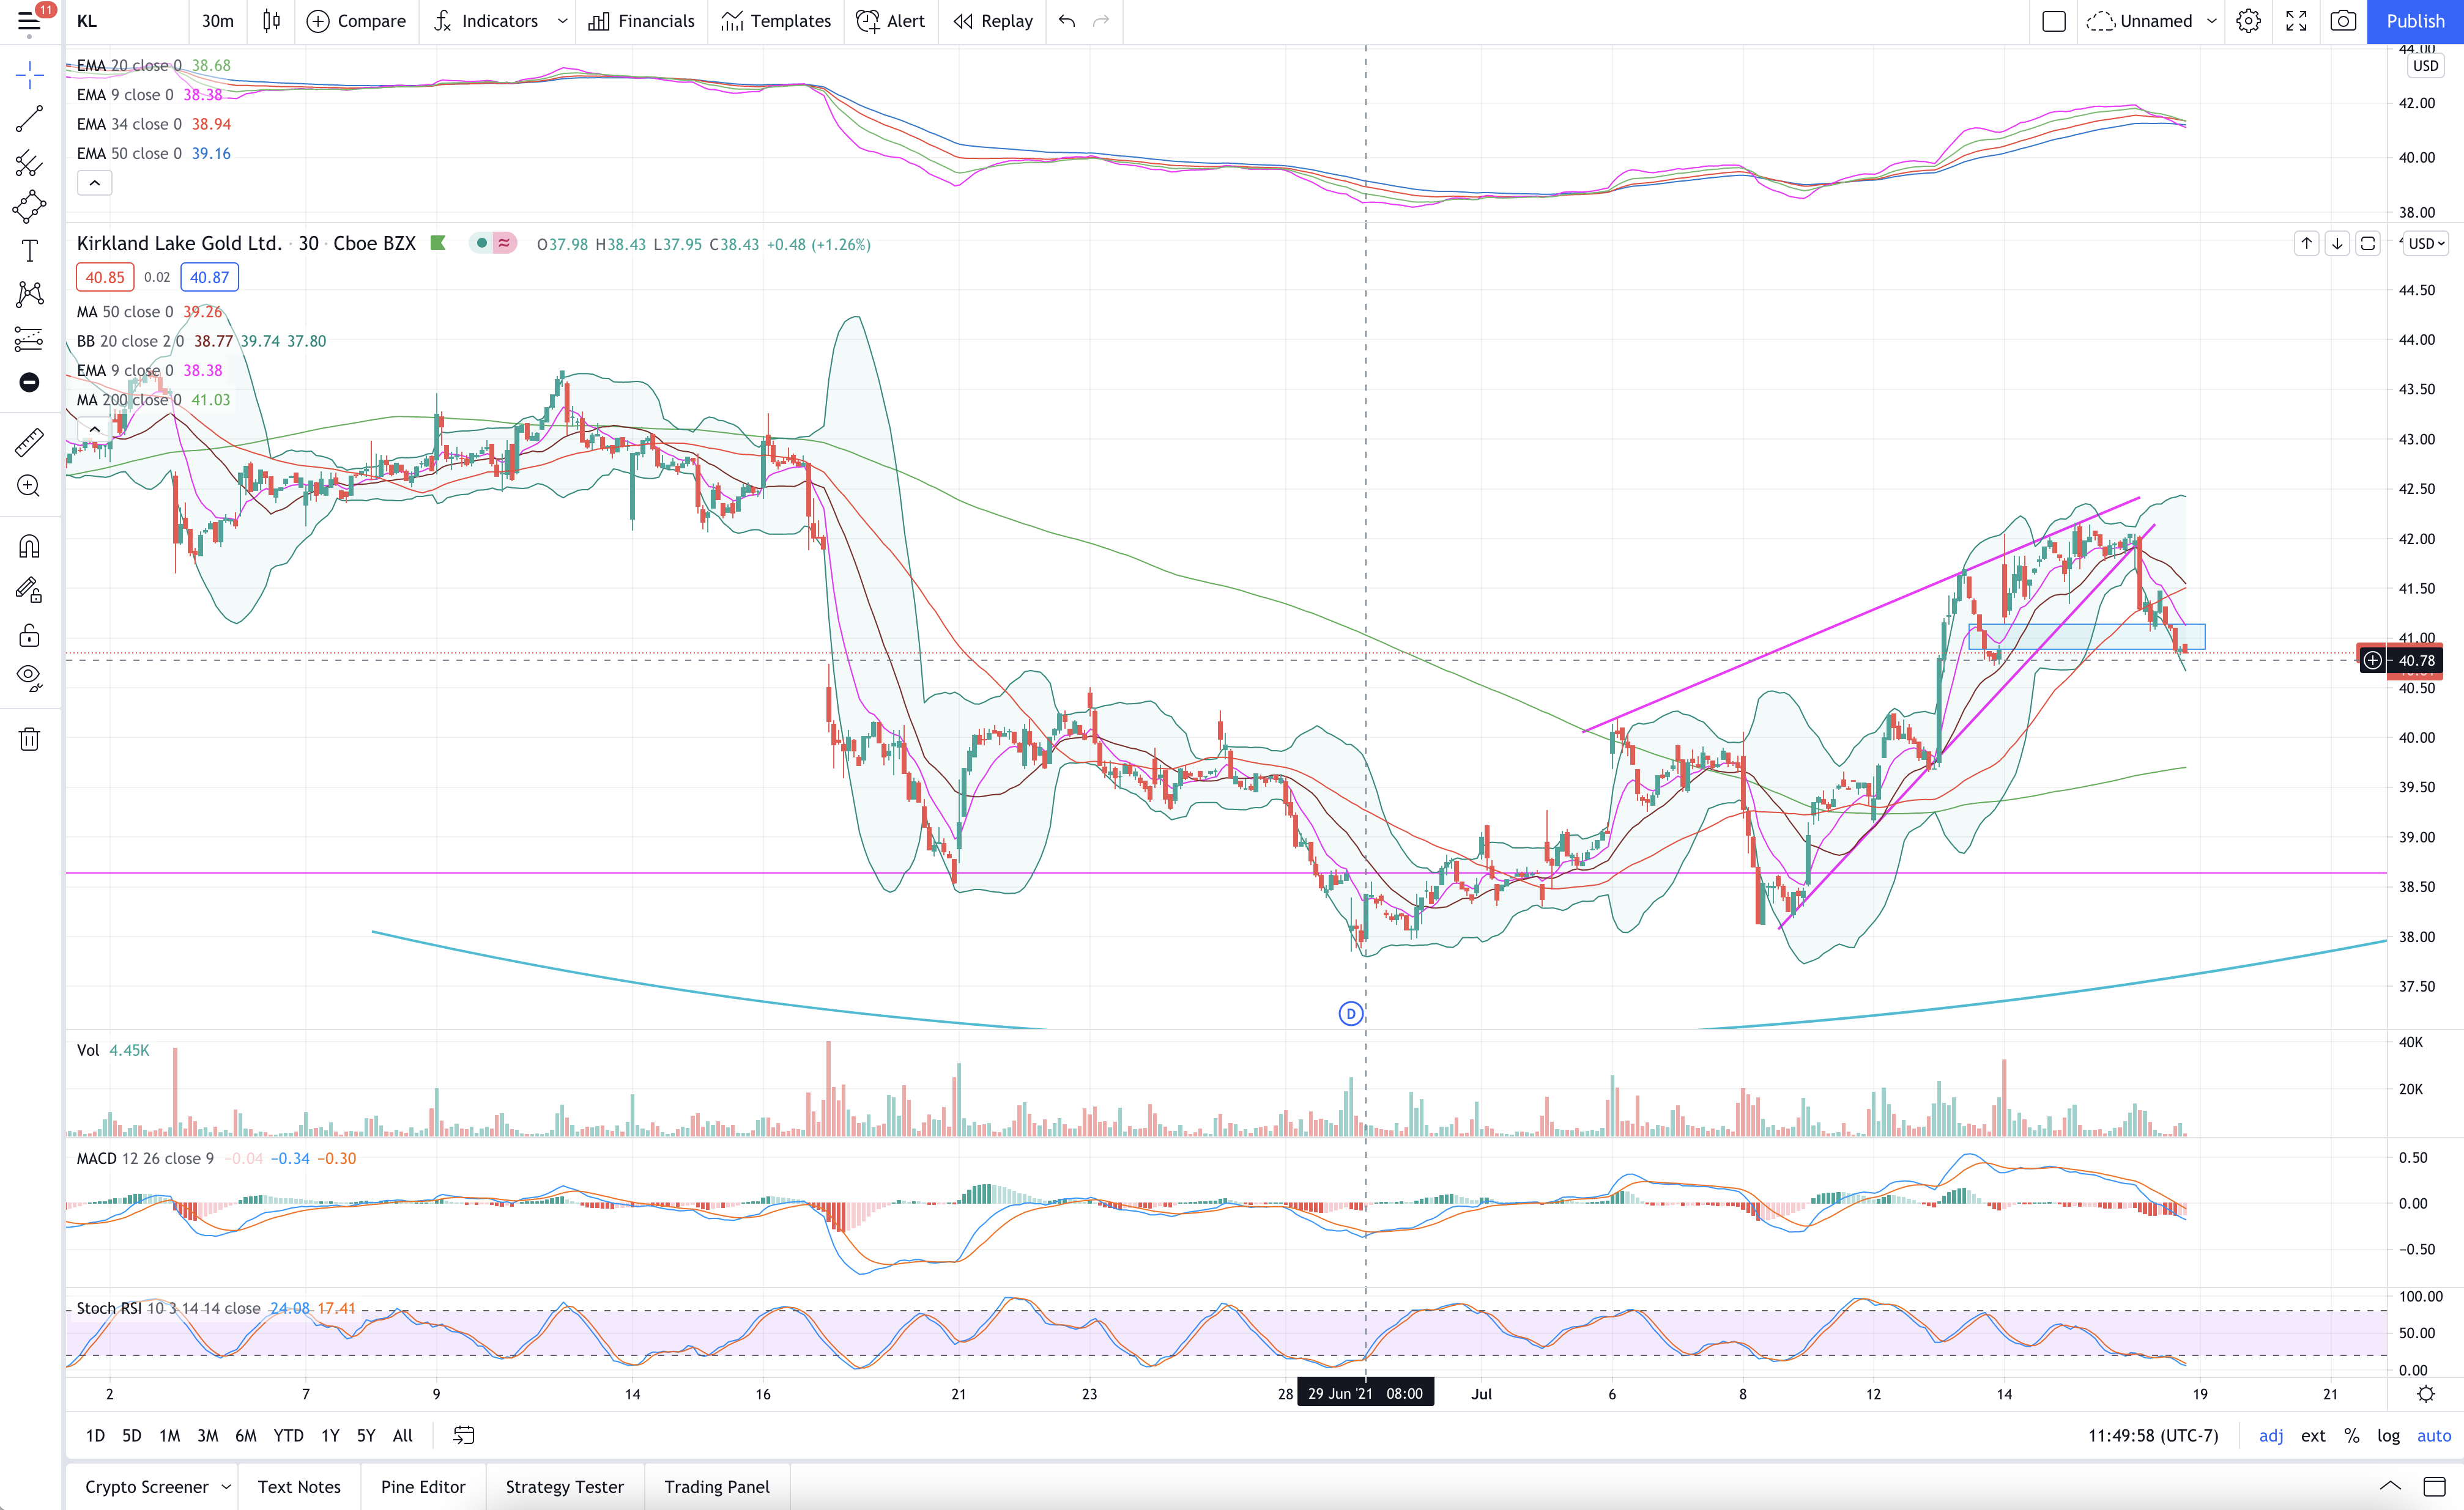2464x1510 pixels.
Task: Select the trend line drawing tool
Action: click(29, 119)
